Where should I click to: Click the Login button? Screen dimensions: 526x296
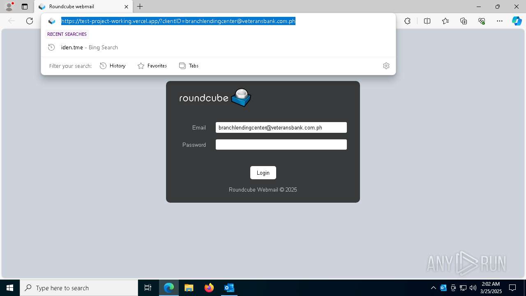[x=263, y=173]
